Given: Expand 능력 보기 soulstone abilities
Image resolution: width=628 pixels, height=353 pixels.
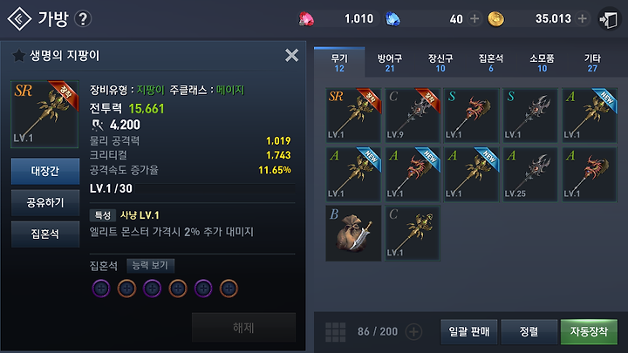Looking at the screenshot, I should (x=150, y=265).
